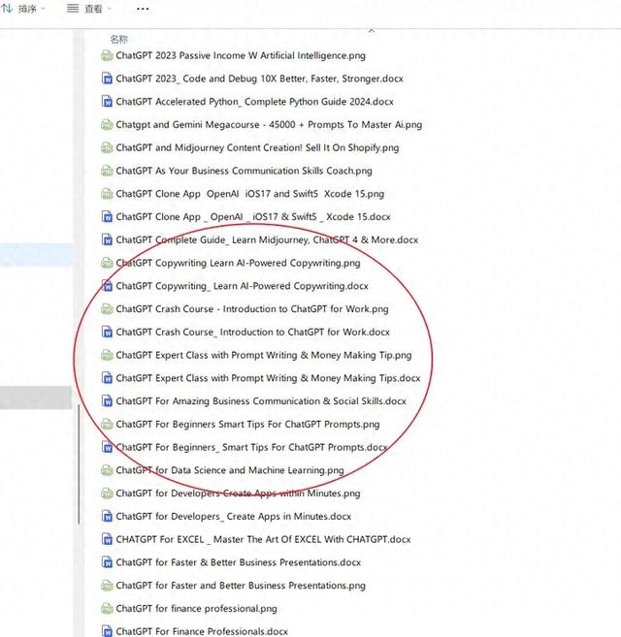Select file name ChatGPT 2023 Passive Income W Artificial Intelligence.png

point(241,55)
